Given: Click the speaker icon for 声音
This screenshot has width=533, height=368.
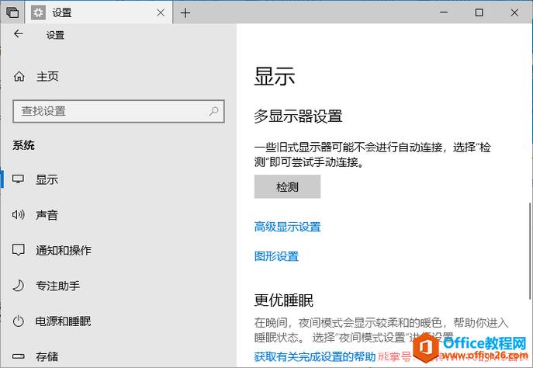Looking at the screenshot, I should click(x=18, y=214).
